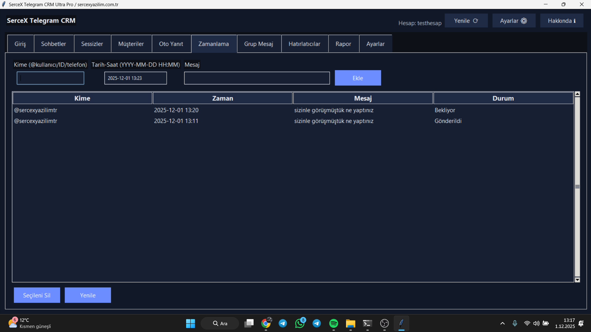Open Hakkında info button

(561, 21)
